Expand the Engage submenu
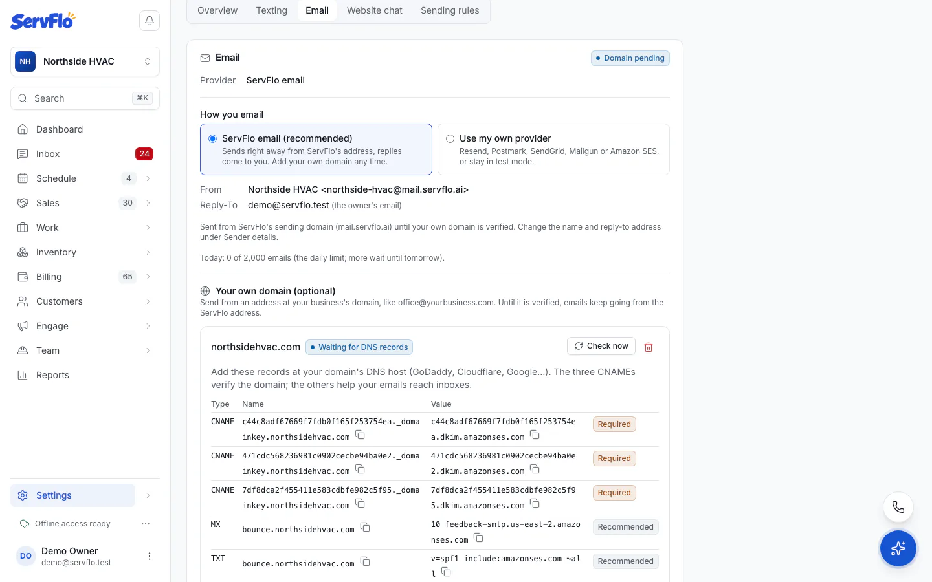Image resolution: width=932 pixels, height=582 pixels. (x=148, y=326)
